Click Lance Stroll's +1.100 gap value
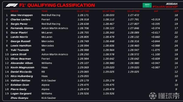 pos(155,54)
